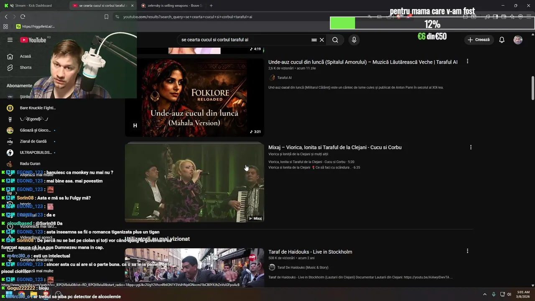Screen dimensions: 535x301
Task: Open video title Unde-auz cucul din luncă
Action: click(x=363, y=62)
